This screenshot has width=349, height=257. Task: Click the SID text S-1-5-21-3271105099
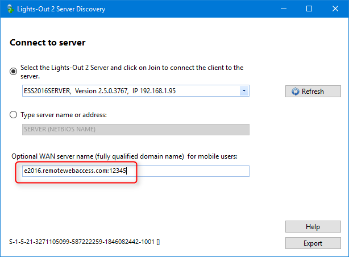pos(84,242)
